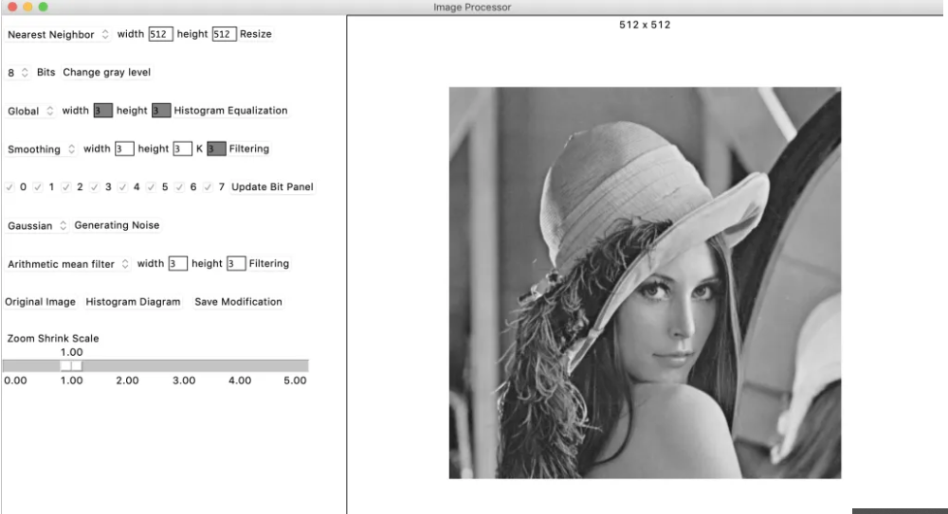This screenshot has width=948, height=514.
Task: Click the Change gray level button
Action: point(106,73)
